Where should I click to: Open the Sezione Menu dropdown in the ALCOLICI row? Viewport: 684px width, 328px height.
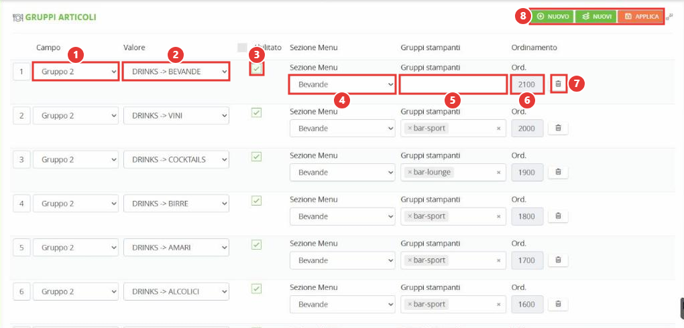343,305
